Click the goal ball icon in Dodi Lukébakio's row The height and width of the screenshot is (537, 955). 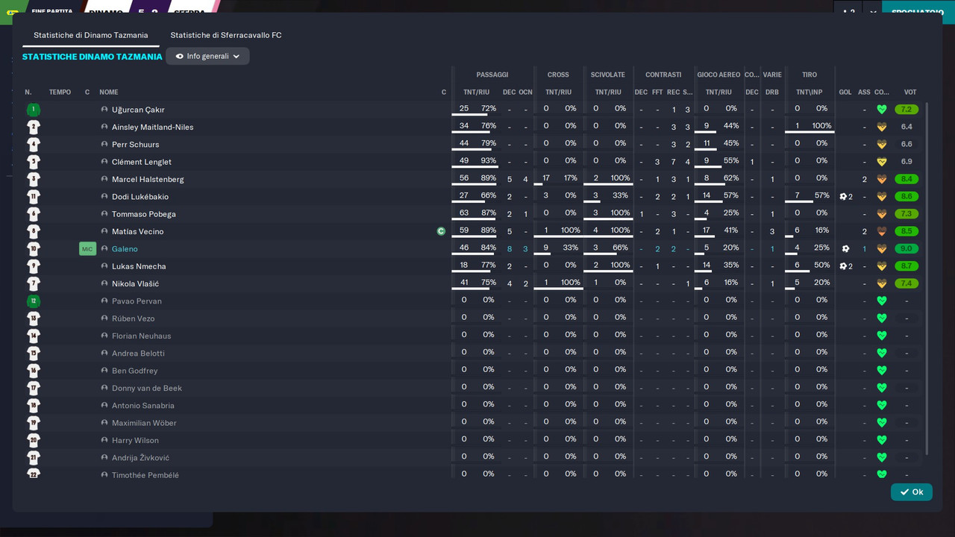[x=843, y=197]
